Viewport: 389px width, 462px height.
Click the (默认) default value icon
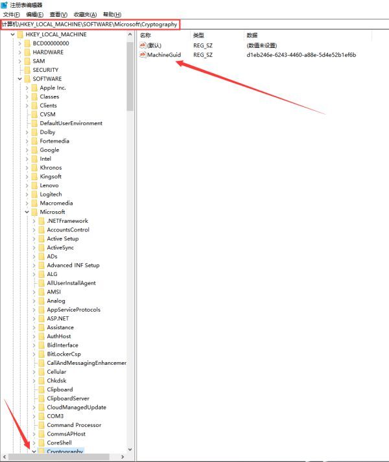click(x=143, y=45)
